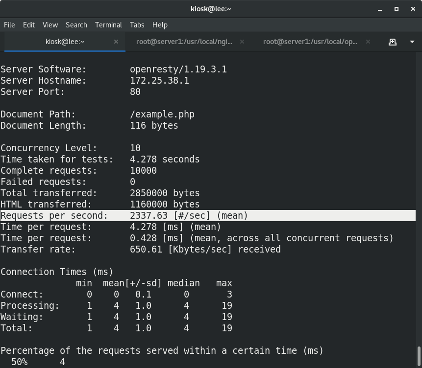Viewport: 422px width, 368px height.
Task: Close the root@server1:/usr/local/op... tab
Action: (x=368, y=42)
